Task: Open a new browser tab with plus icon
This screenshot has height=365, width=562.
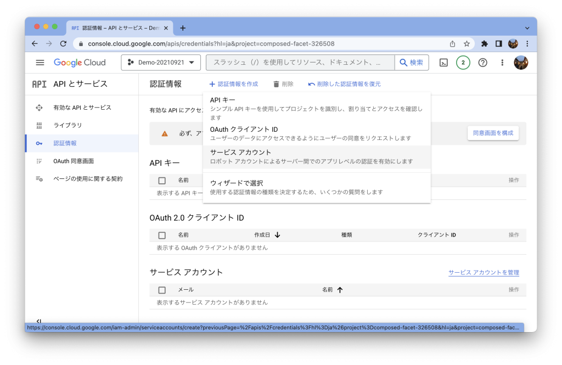Action: click(x=183, y=28)
